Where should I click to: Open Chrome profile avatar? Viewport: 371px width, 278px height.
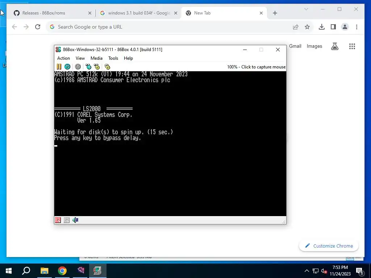[x=345, y=27]
